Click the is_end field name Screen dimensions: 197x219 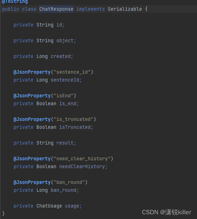coord(68,104)
